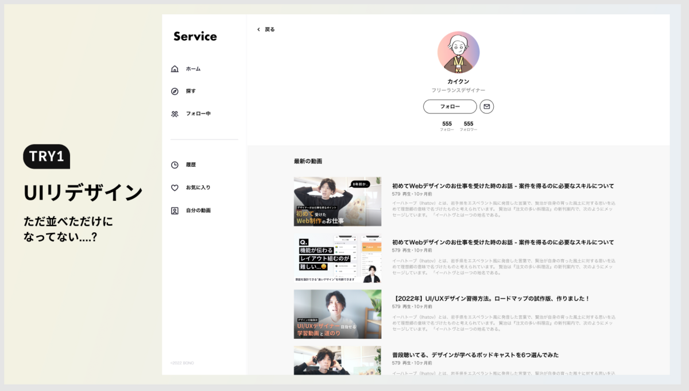Open the 普段聴いてる ポッドキャスト video title
Image resolution: width=689 pixels, height=391 pixels.
coord(475,355)
